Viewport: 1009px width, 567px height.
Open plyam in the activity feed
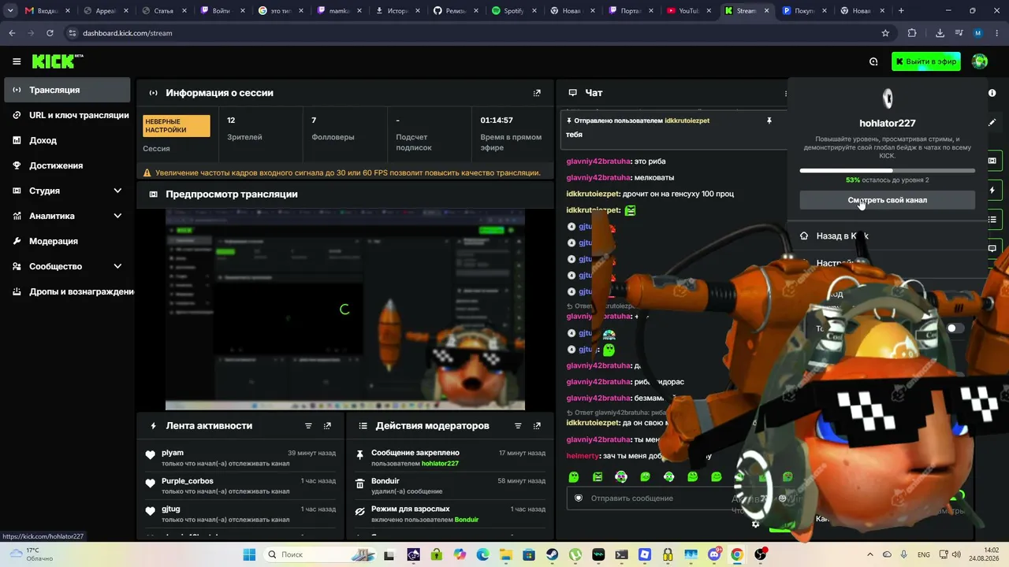pos(173,453)
